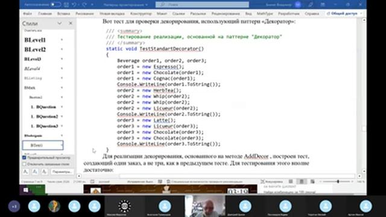The width and height of the screenshot is (386, 217).
Task: Switch to Print Layout view
Action: pos(302,181)
